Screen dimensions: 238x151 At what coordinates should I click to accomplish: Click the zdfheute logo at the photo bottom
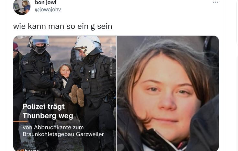tap(28, 150)
